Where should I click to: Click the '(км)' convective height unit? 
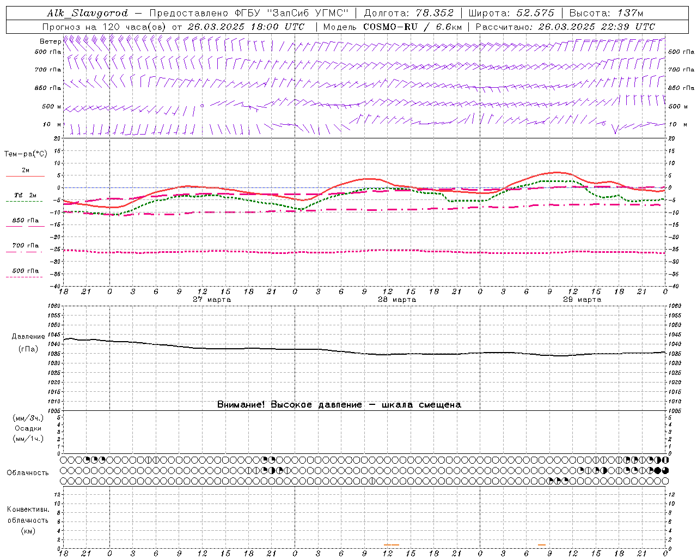click(28, 531)
